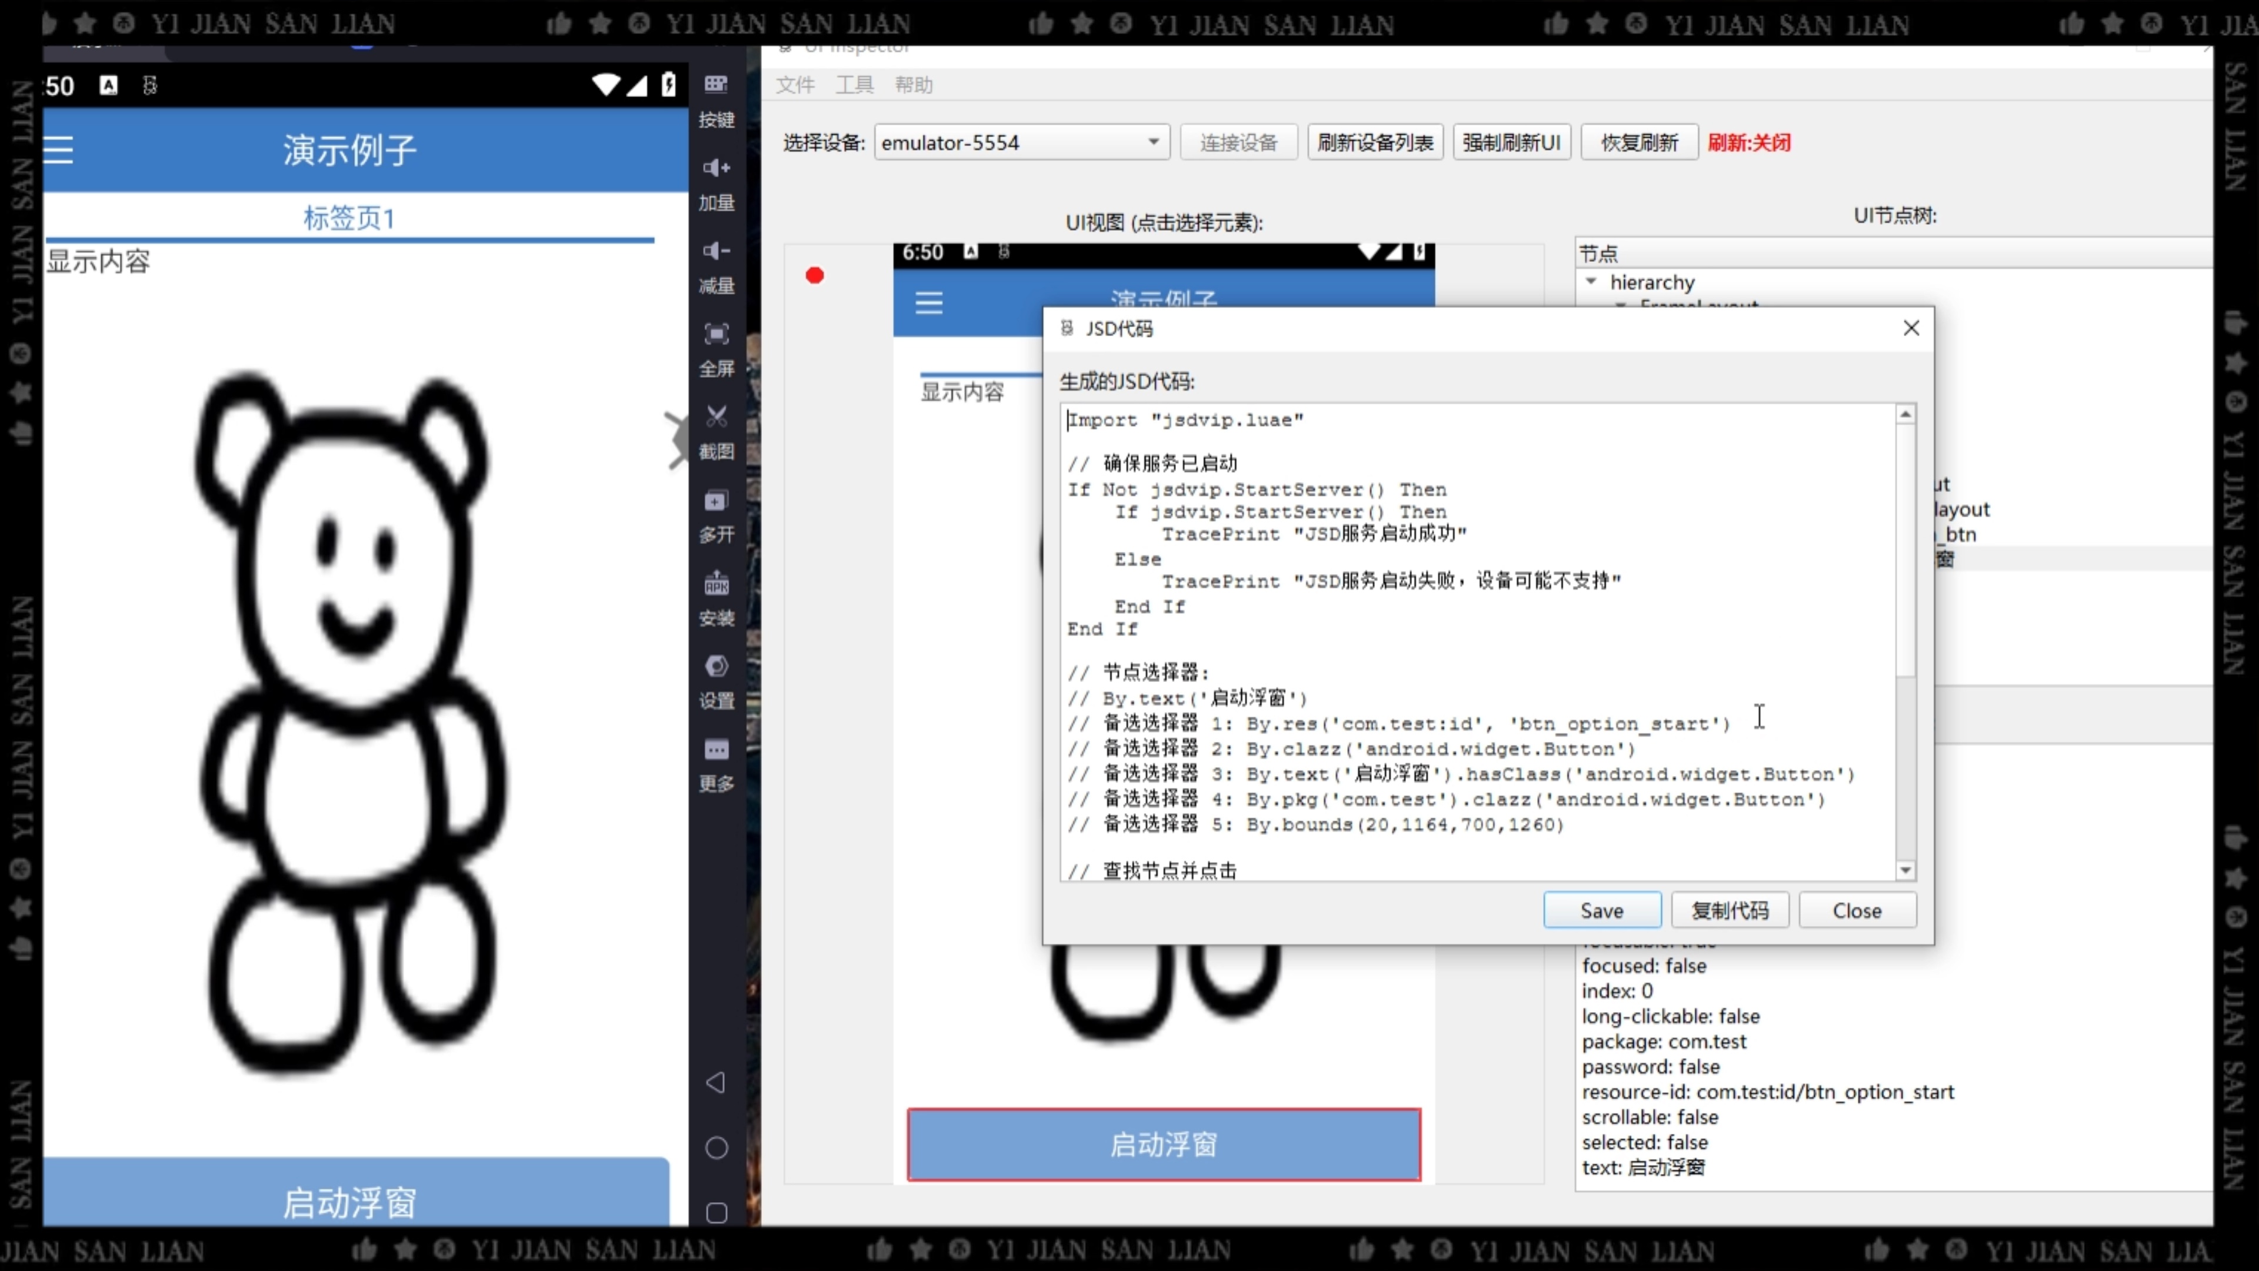This screenshot has width=2259, height=1271.
Task: Click the APK install icon (安装)
Action: coord(715,583)
